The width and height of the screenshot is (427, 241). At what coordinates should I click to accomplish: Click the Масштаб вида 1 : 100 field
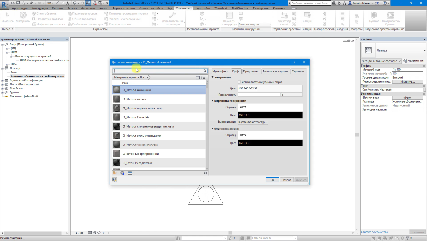[x=407, y=70]
